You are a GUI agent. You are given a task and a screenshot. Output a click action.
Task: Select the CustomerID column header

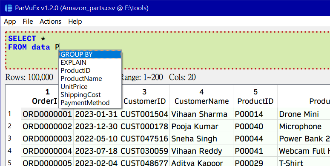(144, 97)
